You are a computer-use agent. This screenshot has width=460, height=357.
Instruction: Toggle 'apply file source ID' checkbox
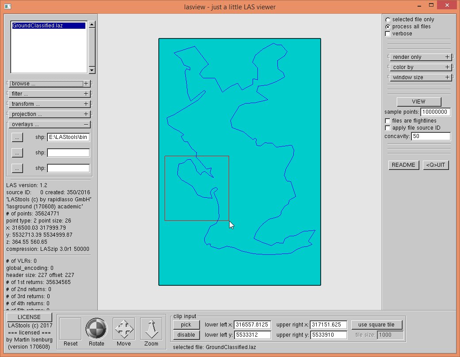point(388,128)
